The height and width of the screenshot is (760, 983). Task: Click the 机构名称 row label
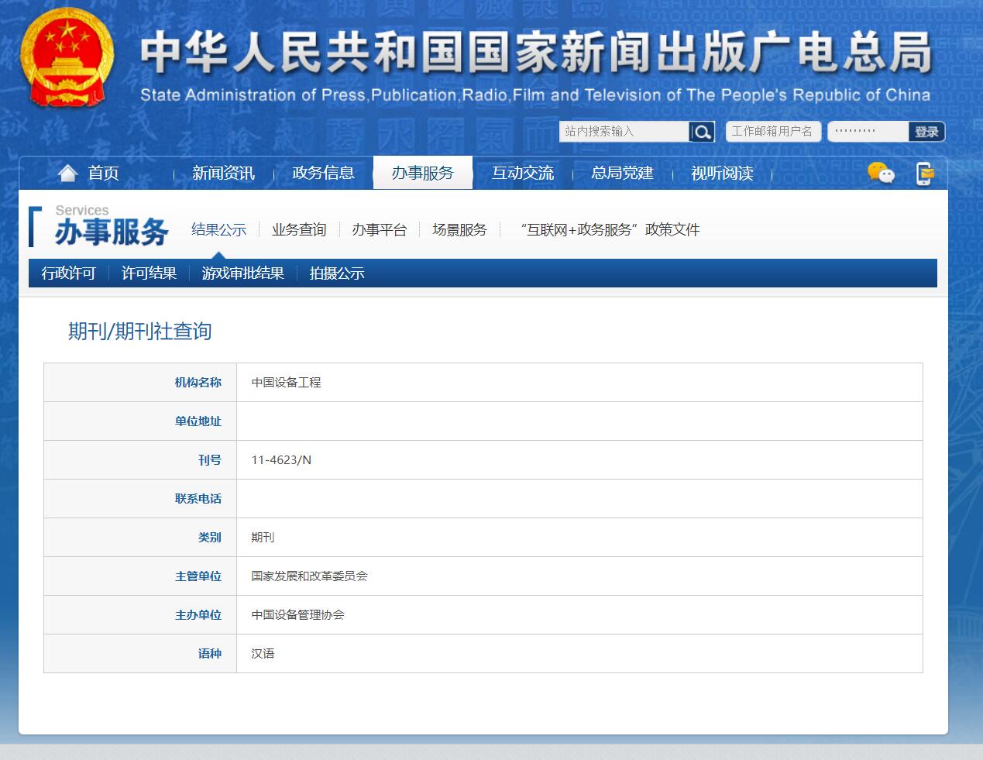tap(198, 383)
